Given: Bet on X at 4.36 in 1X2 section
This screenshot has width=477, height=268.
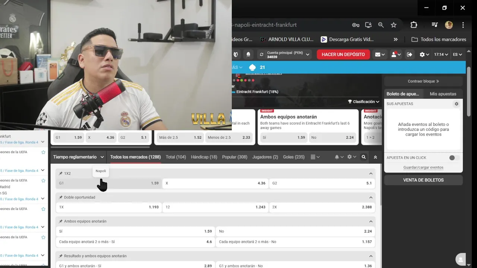Looking at the screenshot, I should (x=215, y=183).
